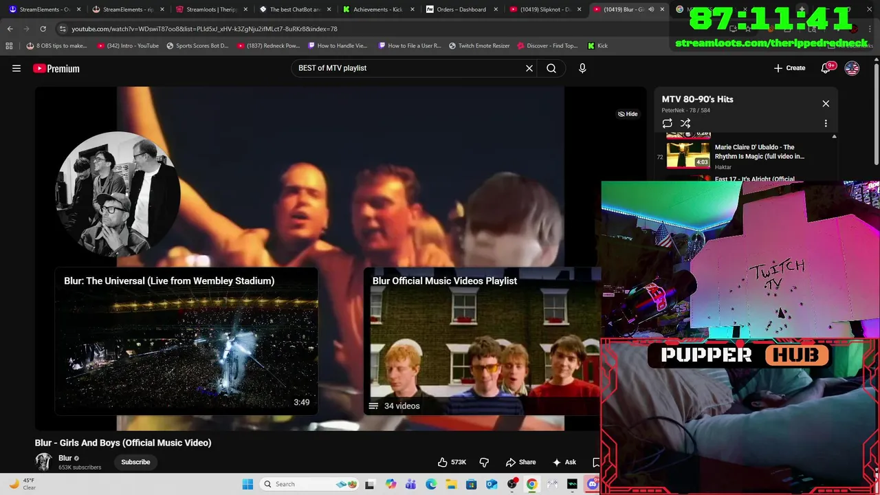The image size is (880, 495).
Task: Open the '8 OBS tips to make' bookmark
Action: [57, 45]
